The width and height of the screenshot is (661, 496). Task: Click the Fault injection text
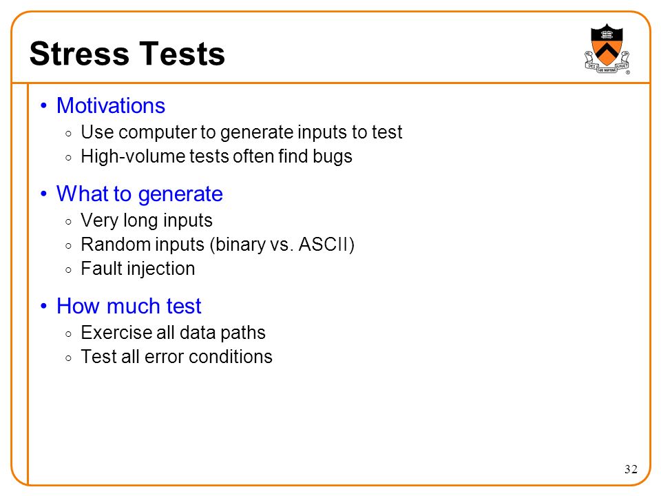tap(138, 269)
